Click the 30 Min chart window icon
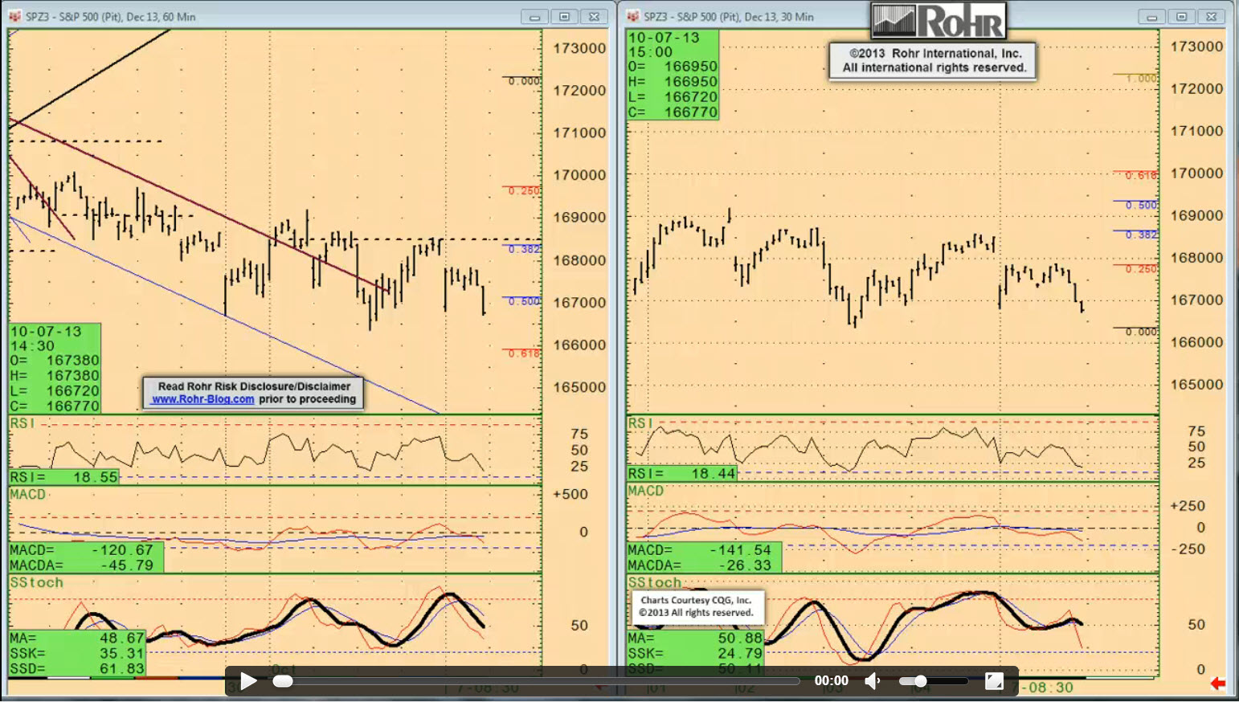 (x=633, y=16)
